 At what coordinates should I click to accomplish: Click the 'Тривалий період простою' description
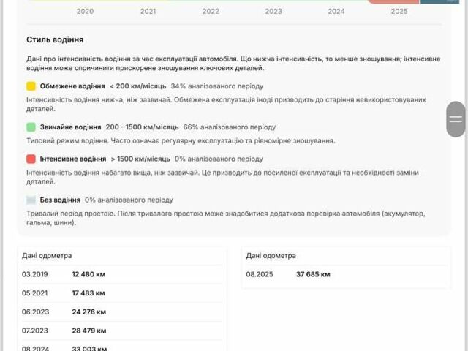226,218
